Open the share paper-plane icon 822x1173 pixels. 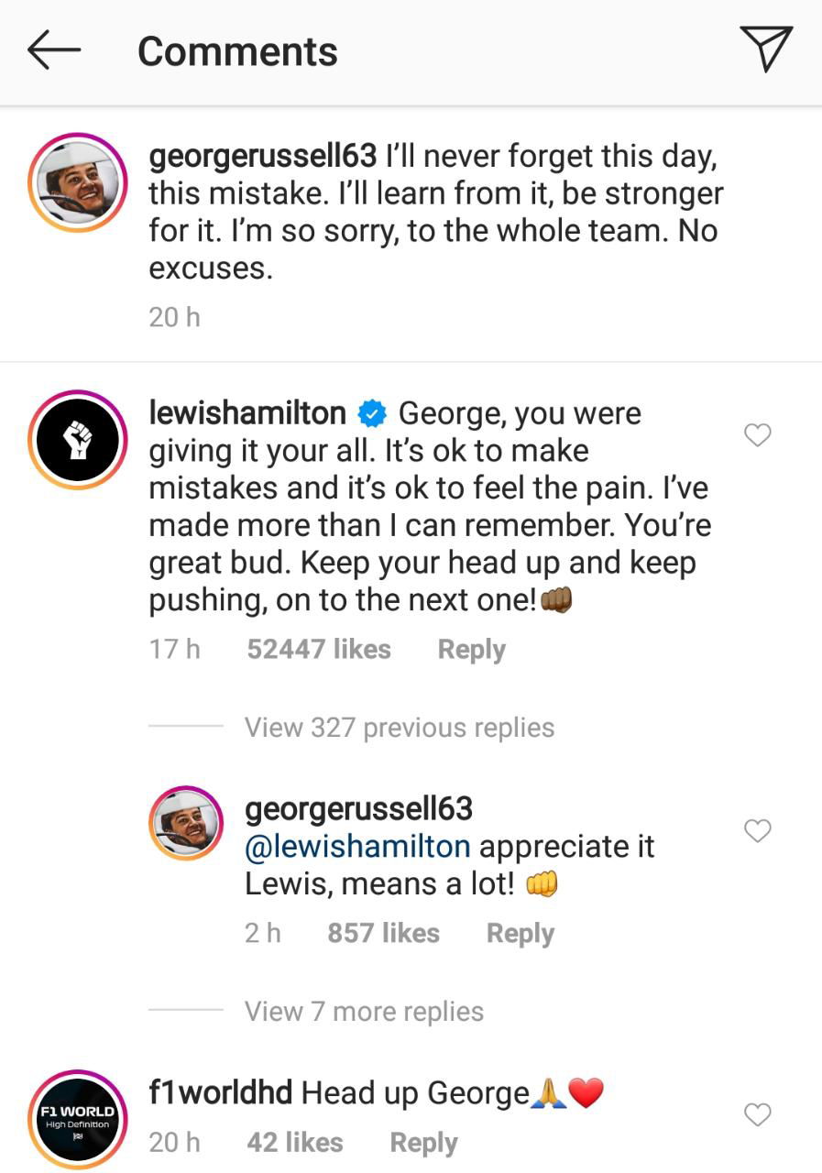tap(764, 48)
